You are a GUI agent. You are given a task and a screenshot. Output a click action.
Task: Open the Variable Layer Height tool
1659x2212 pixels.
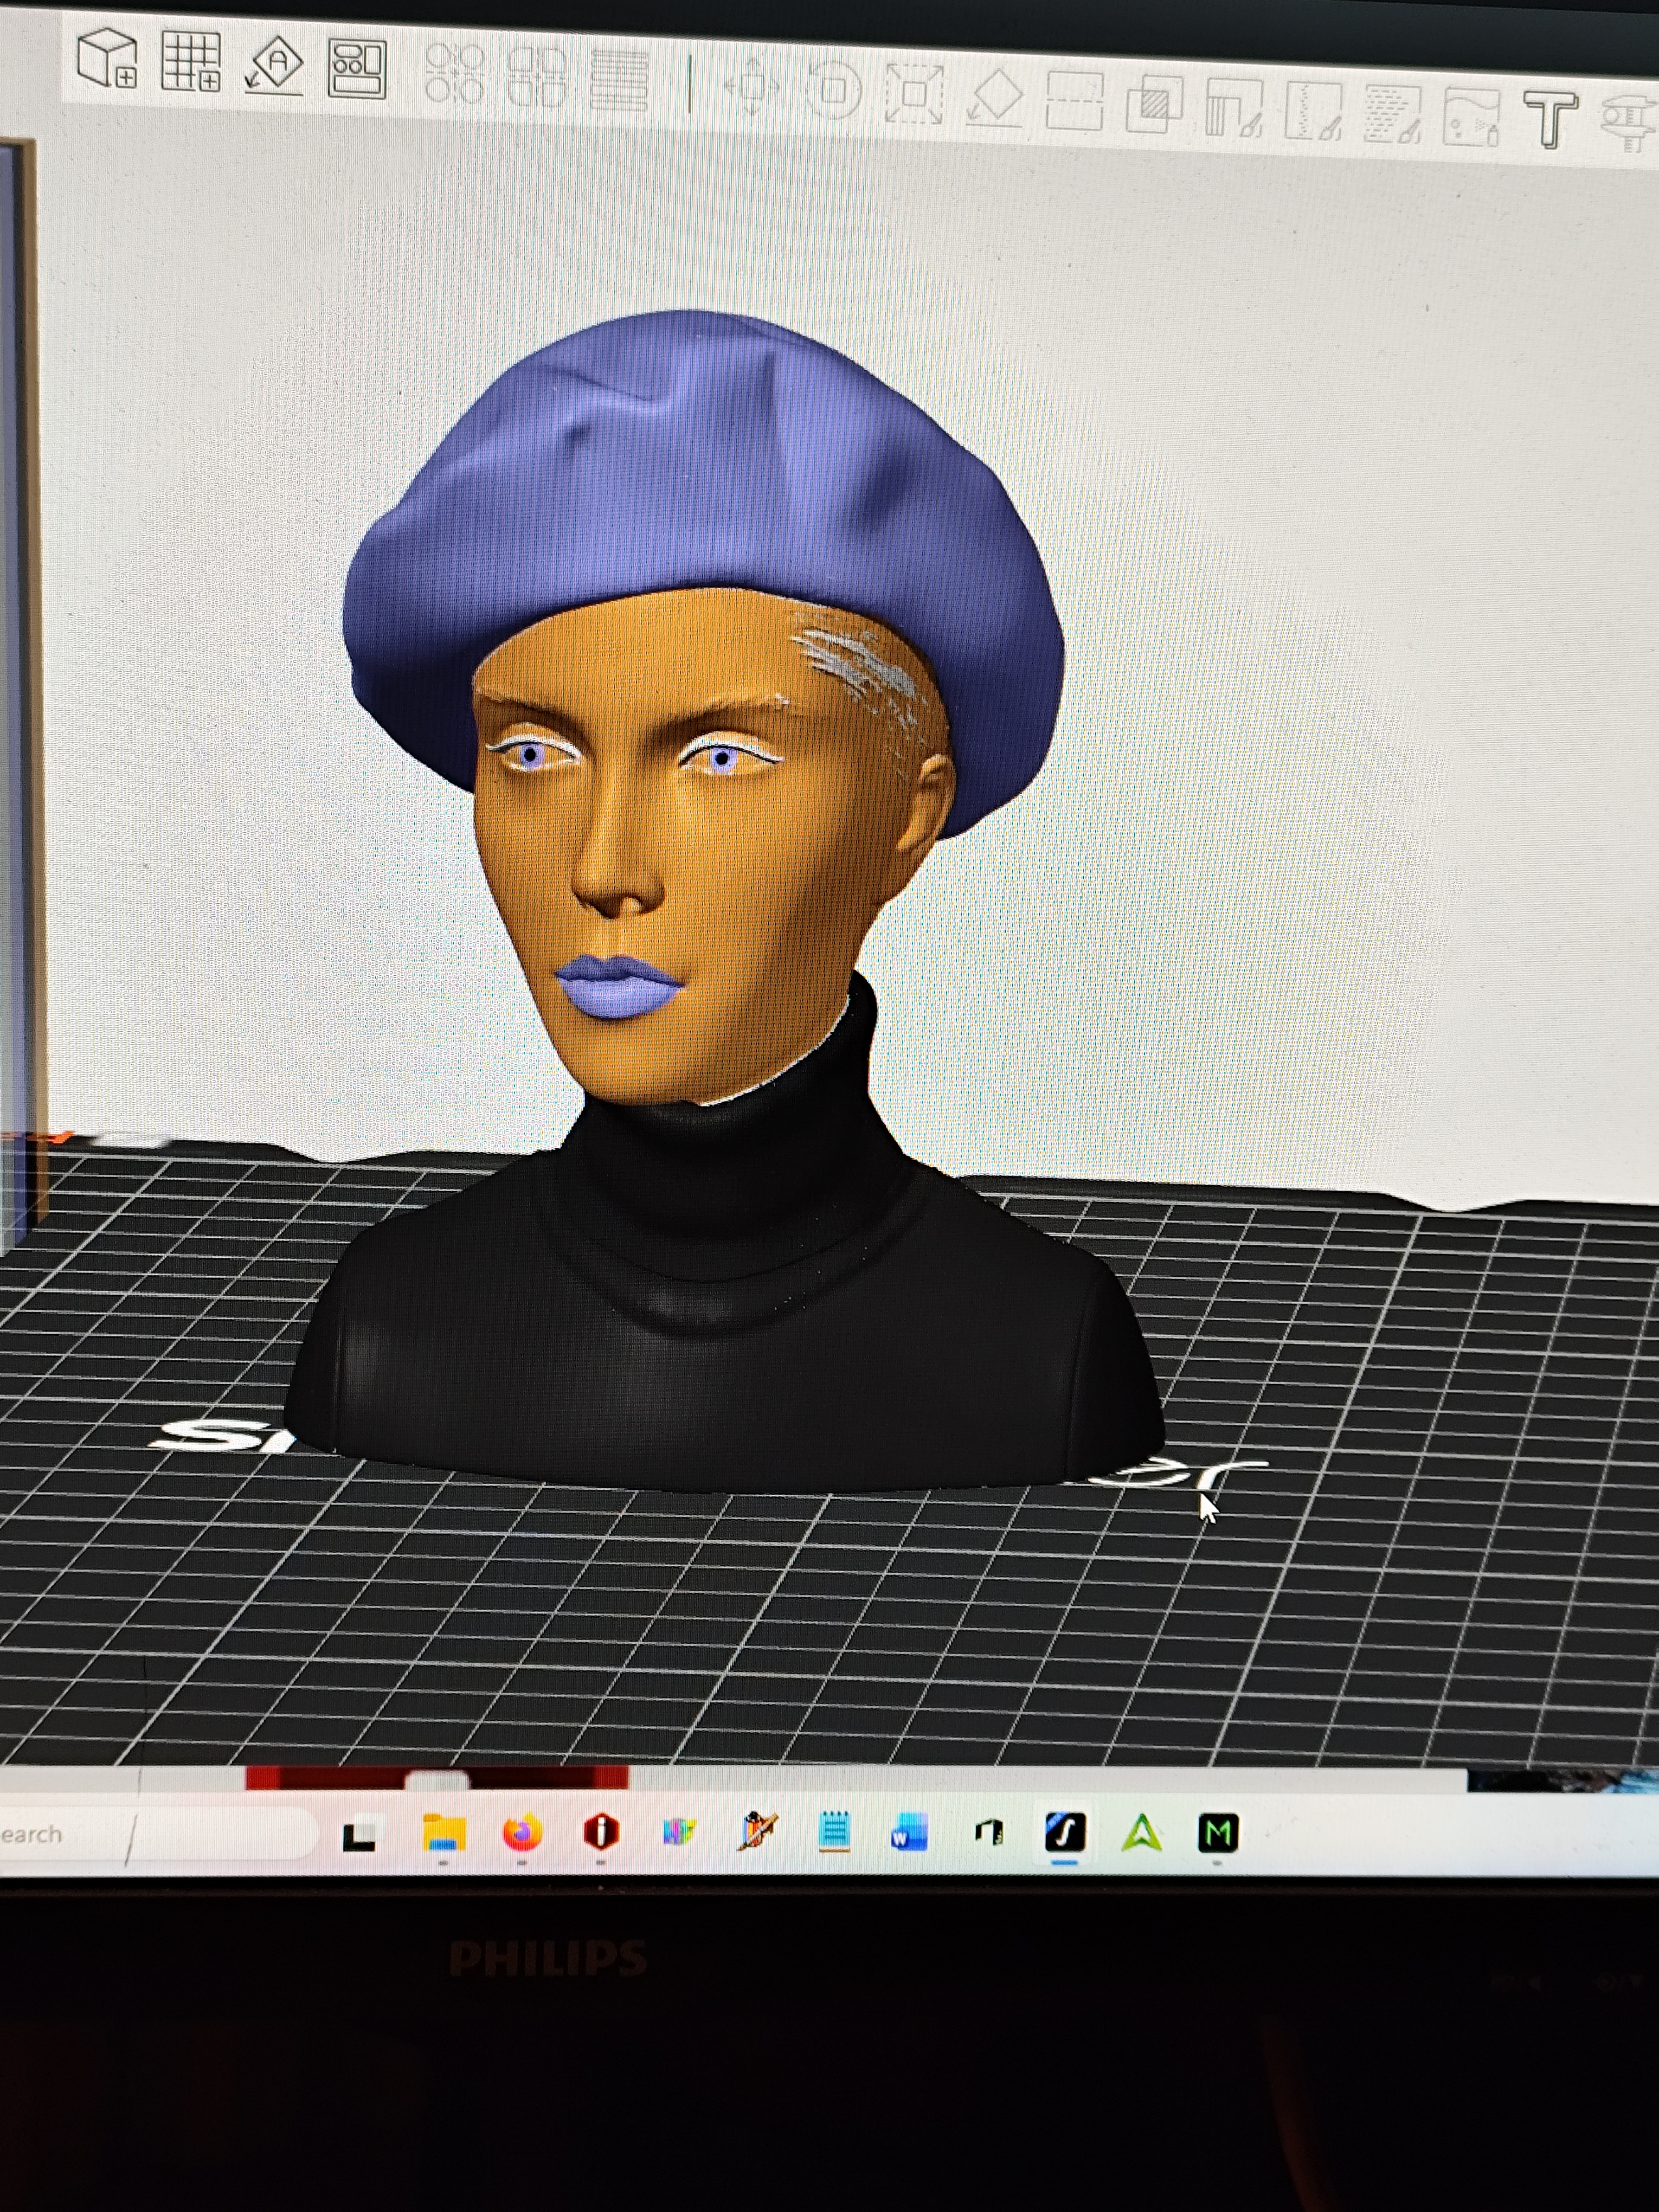click(620, 80)
